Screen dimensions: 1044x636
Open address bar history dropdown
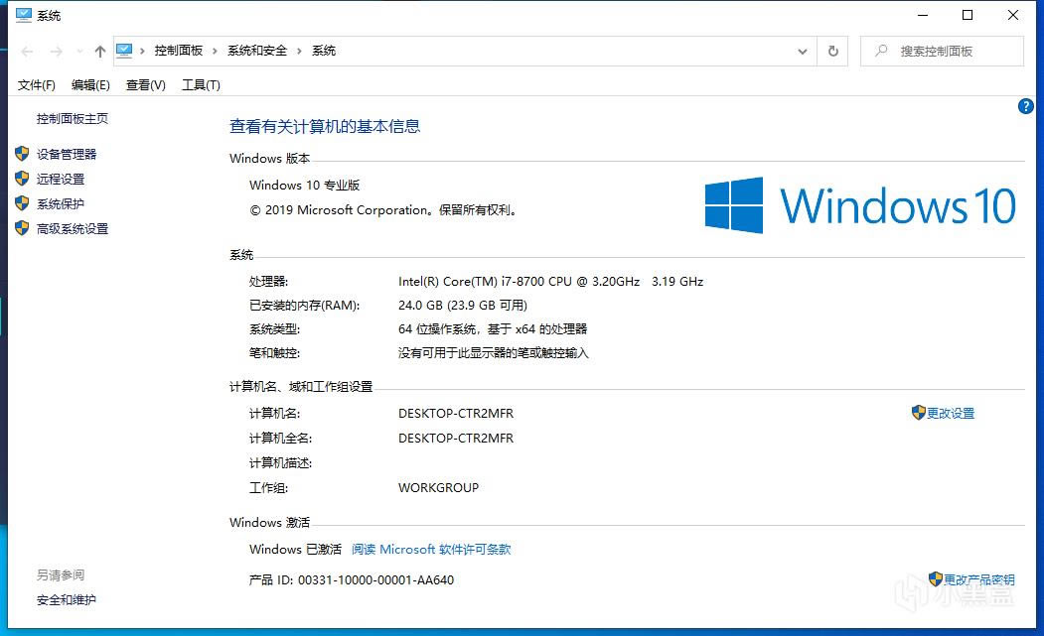tap(803, 52)
